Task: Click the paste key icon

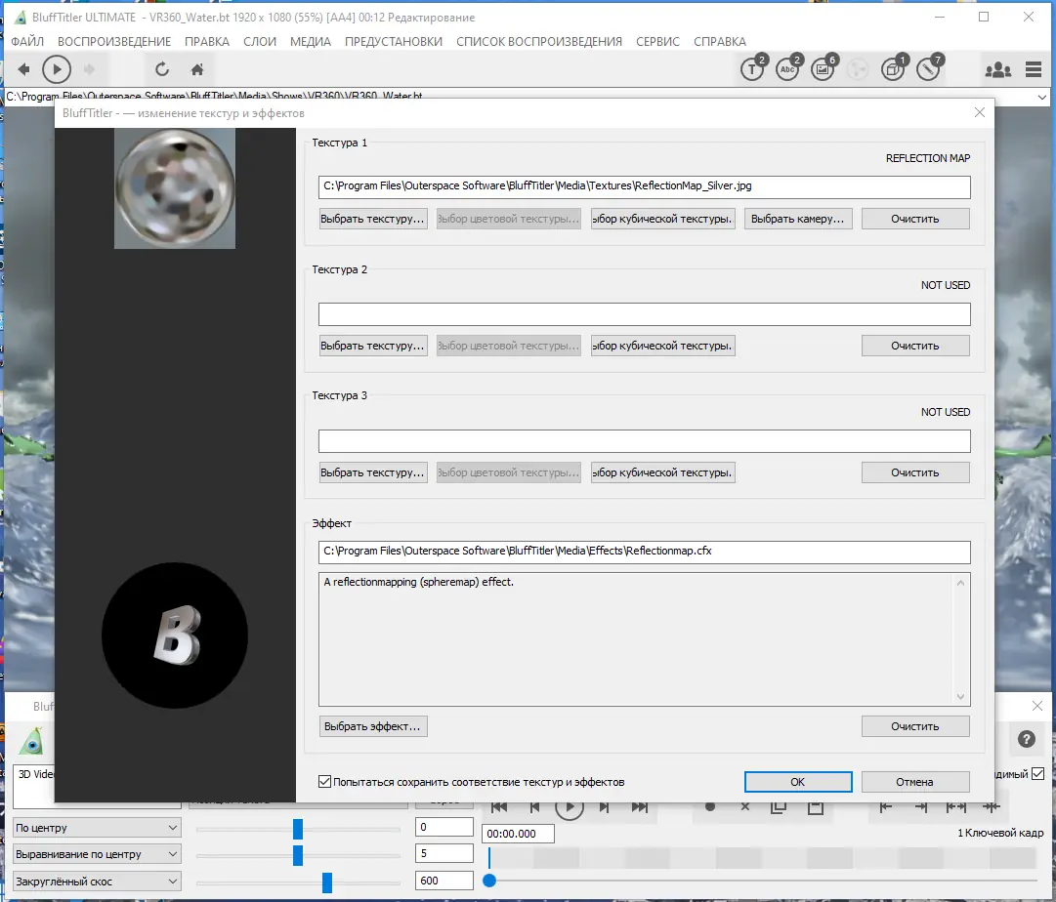Action: point(816,806)
